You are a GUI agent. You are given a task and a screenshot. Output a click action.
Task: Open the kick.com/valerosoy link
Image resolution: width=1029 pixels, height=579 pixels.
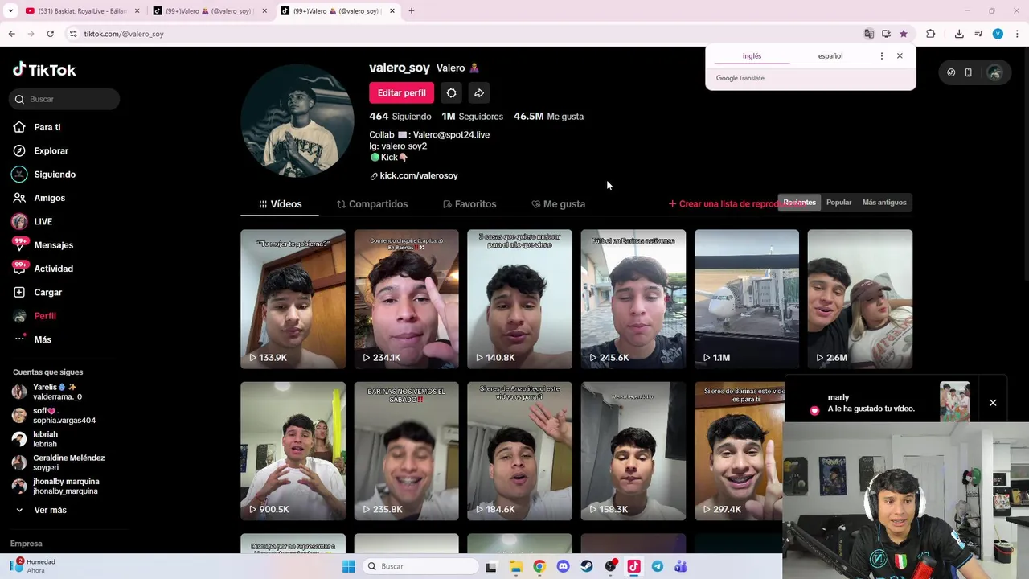[x=418, y=175]
